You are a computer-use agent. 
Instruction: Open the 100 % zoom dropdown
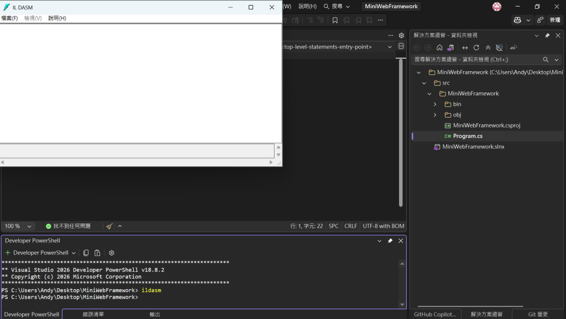[18, 226]
